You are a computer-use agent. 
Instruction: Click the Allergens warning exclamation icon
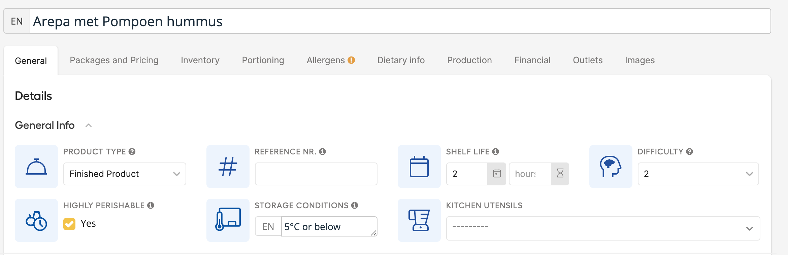point(351,60)
